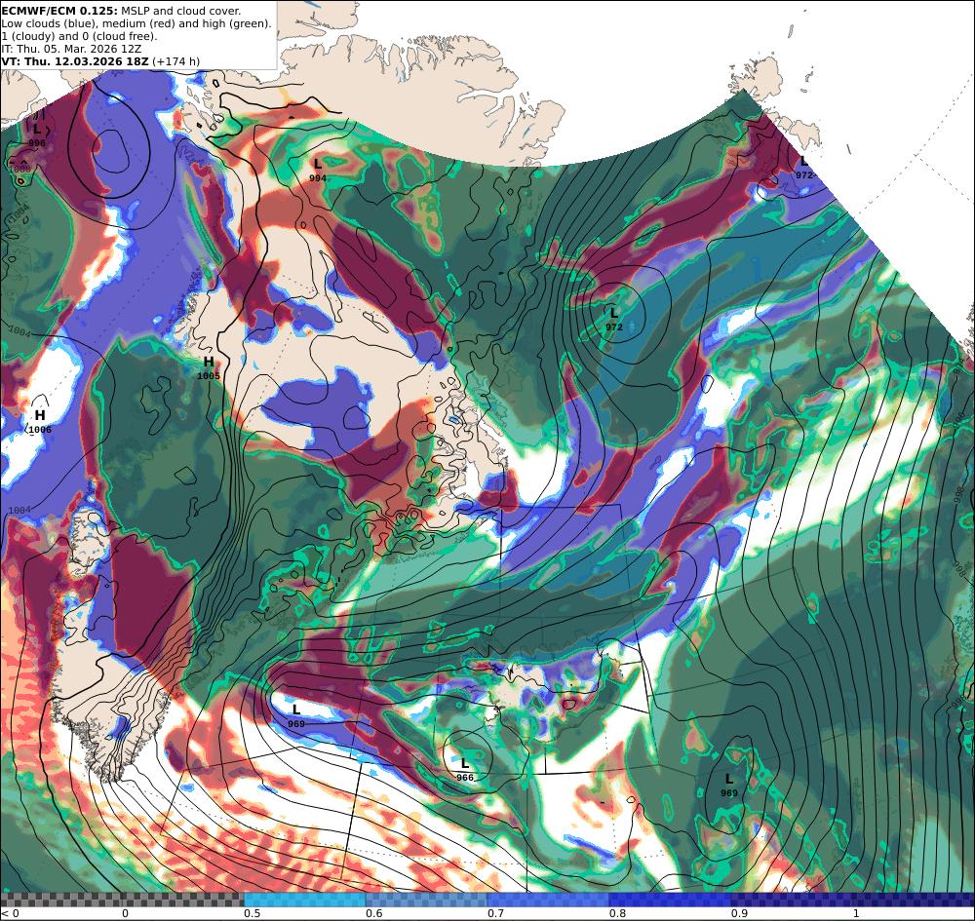Screen dimensions: 975x921
Task: Click the color bar segment between 0.6 and 0.7
Action: [x=427, y=900]
